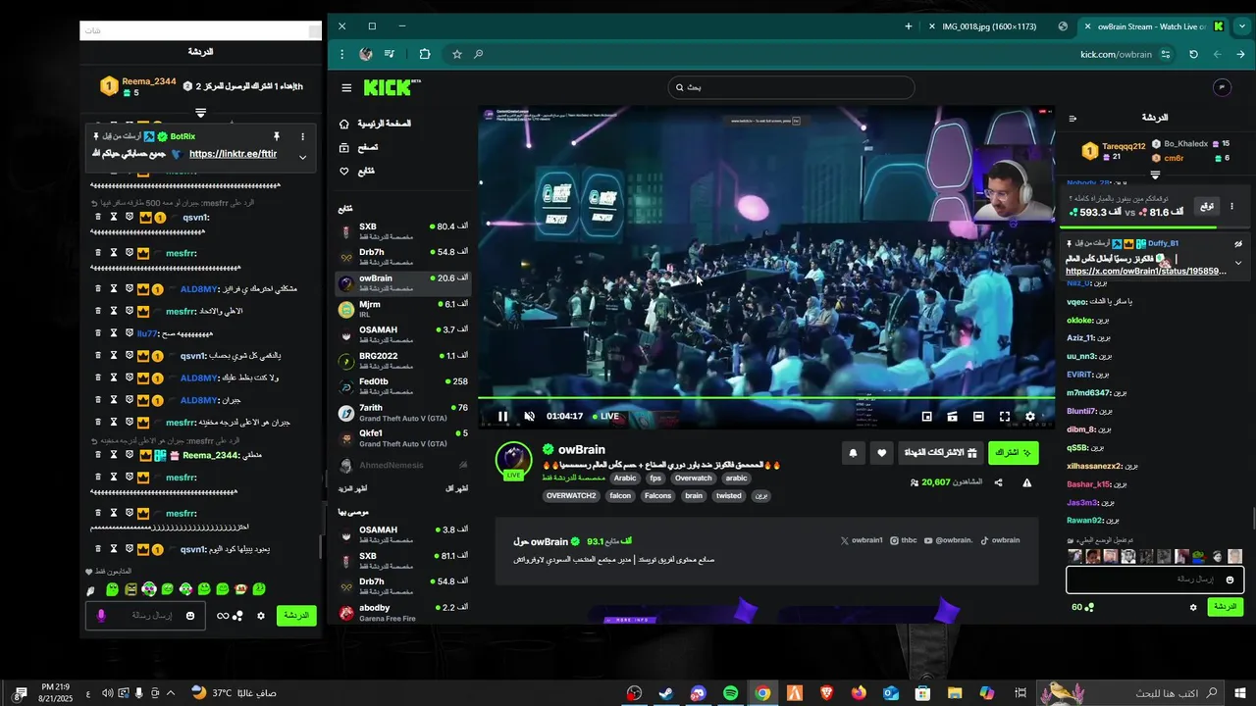Viewport: 1256px width, 706px height.
Task: Reload the page in browser toolbar
Action: (1193, 54)
